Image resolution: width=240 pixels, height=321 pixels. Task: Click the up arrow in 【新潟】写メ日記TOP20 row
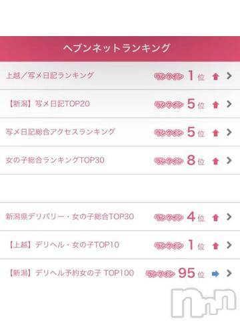(x=215, y=104)
